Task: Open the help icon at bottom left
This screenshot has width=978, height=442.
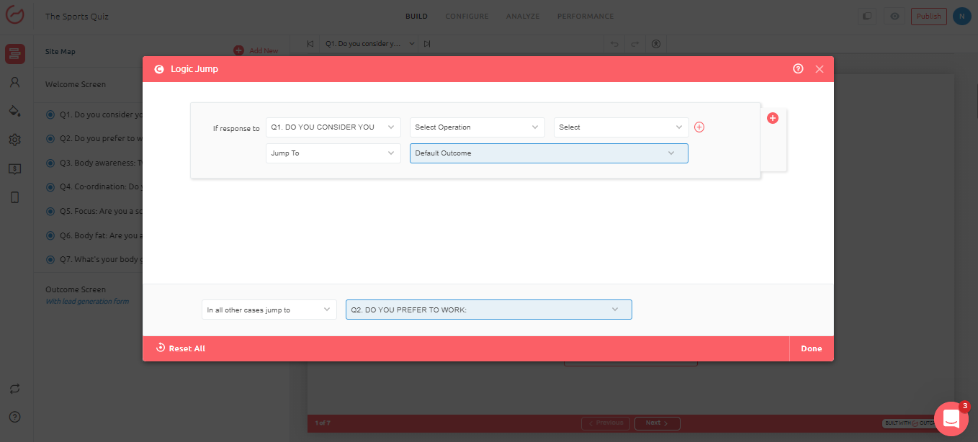Action: coord(14,417)
